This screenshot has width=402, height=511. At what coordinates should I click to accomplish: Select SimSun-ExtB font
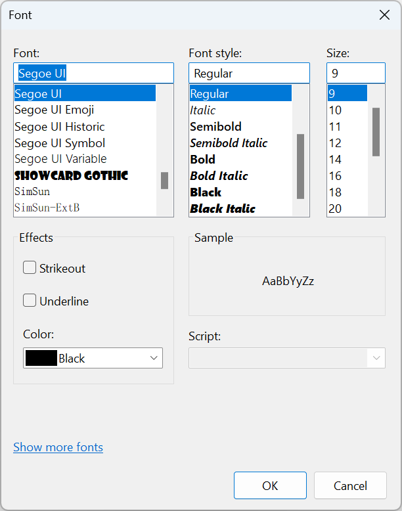click(85, 208)
